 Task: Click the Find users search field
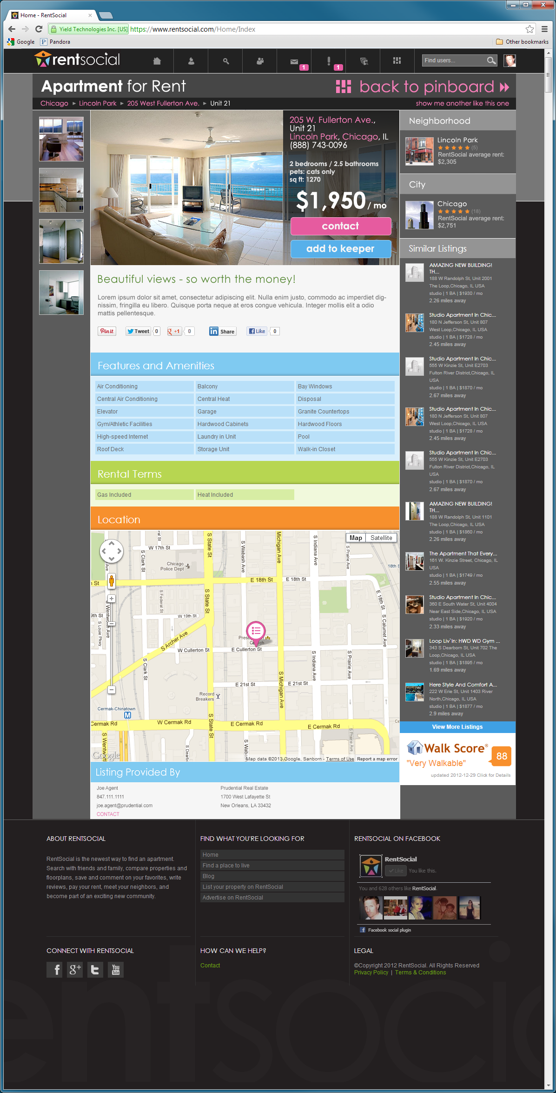click(x=454, y=60)
